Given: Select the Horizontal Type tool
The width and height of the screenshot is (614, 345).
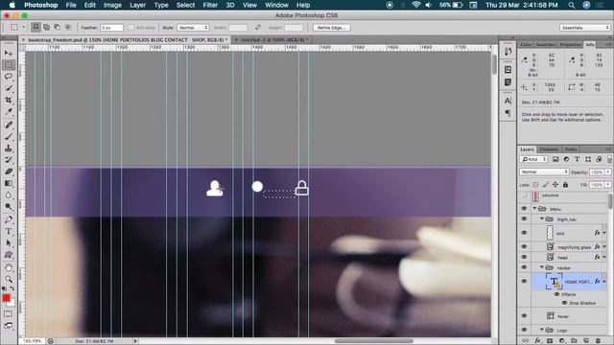Looking at the screenshot, I should point(9,232).
